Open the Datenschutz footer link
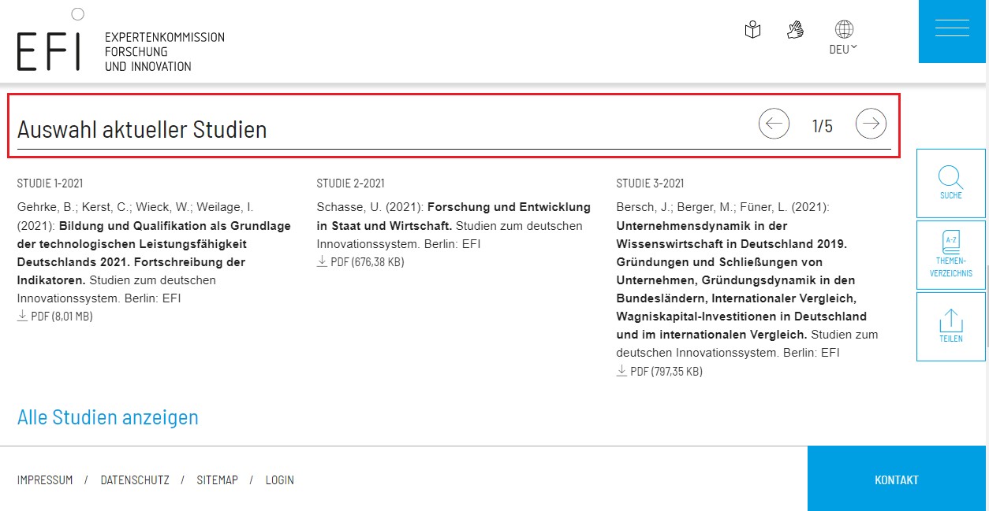The height and width of the screenshot is (511, 989). [135, 480]
